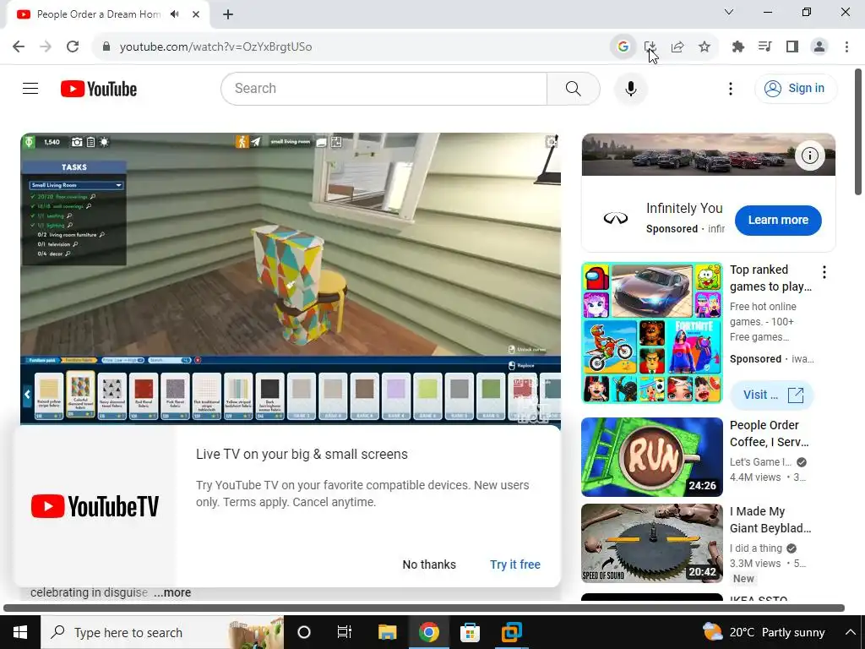Open media controls icon in toolbar
Image resolution: width=865 pixels, height=649 pixels.
click(764, 47)
